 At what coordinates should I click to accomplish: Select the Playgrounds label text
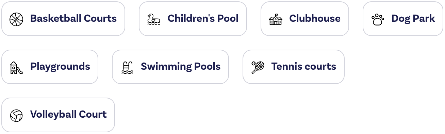pos(60,67)
